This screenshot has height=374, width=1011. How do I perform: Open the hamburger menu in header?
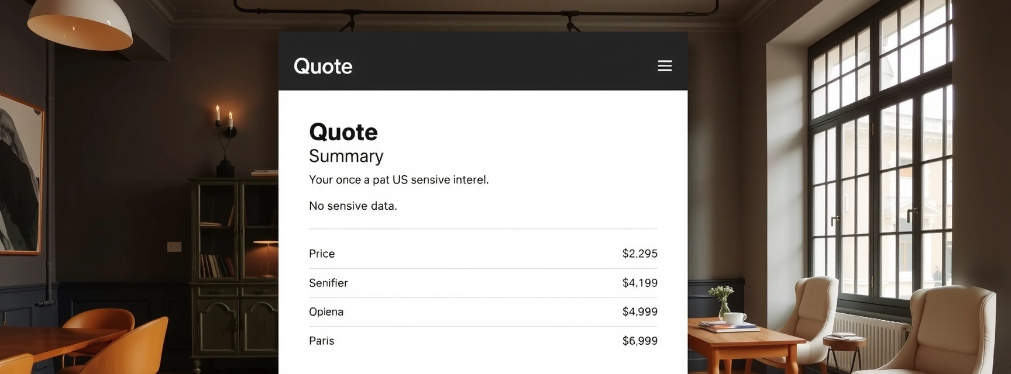point(664,66)
